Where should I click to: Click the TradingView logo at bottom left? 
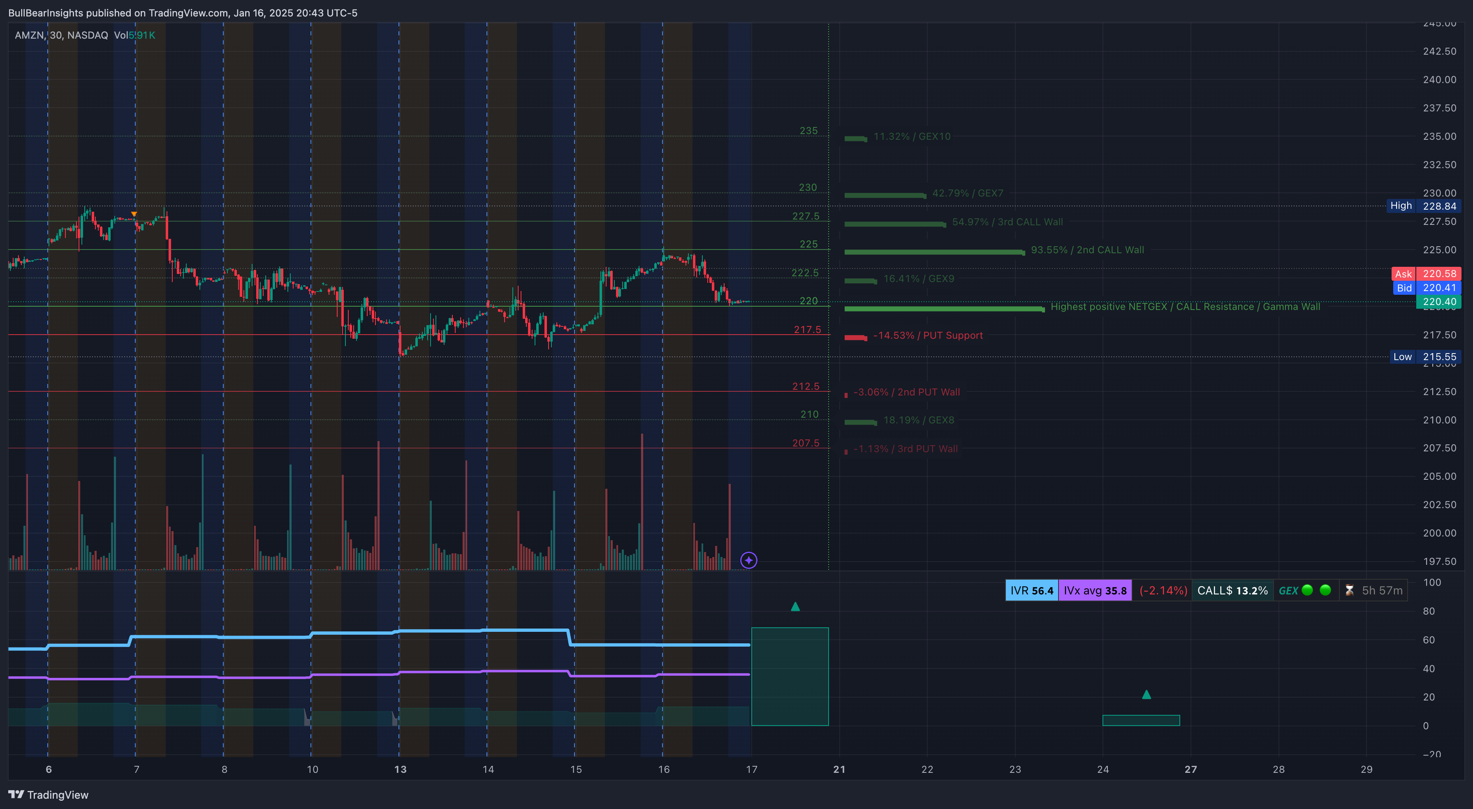tap(48, 795)
